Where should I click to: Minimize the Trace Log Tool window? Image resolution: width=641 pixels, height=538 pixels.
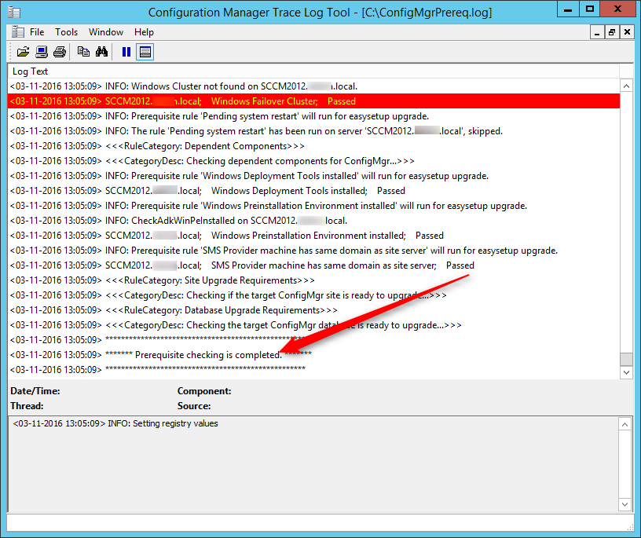pos(568,9)
